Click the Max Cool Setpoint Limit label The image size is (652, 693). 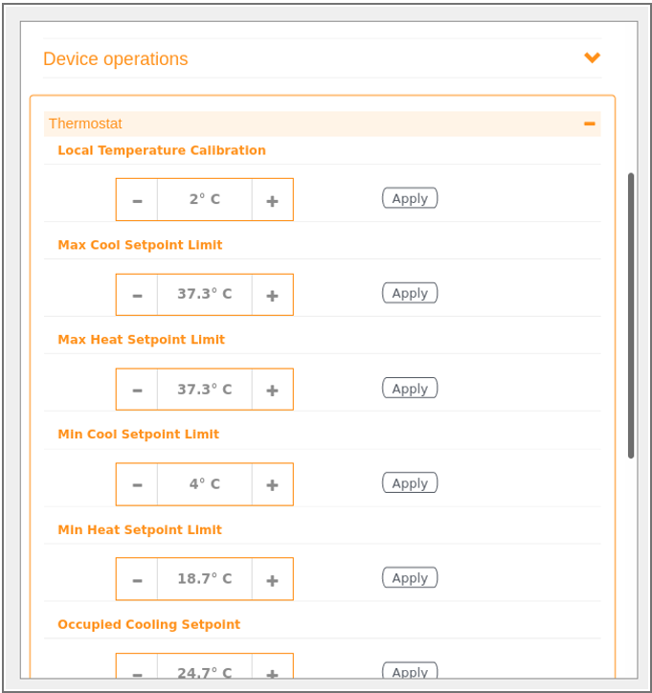140,245
